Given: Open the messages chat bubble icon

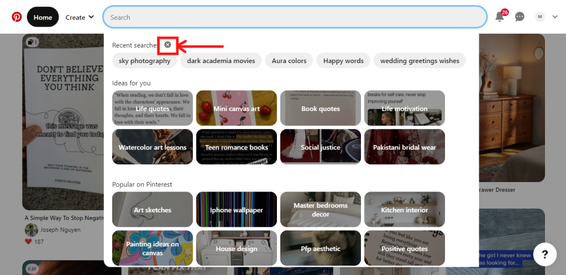Looking at the screenshot, I should tap(520, 17).
